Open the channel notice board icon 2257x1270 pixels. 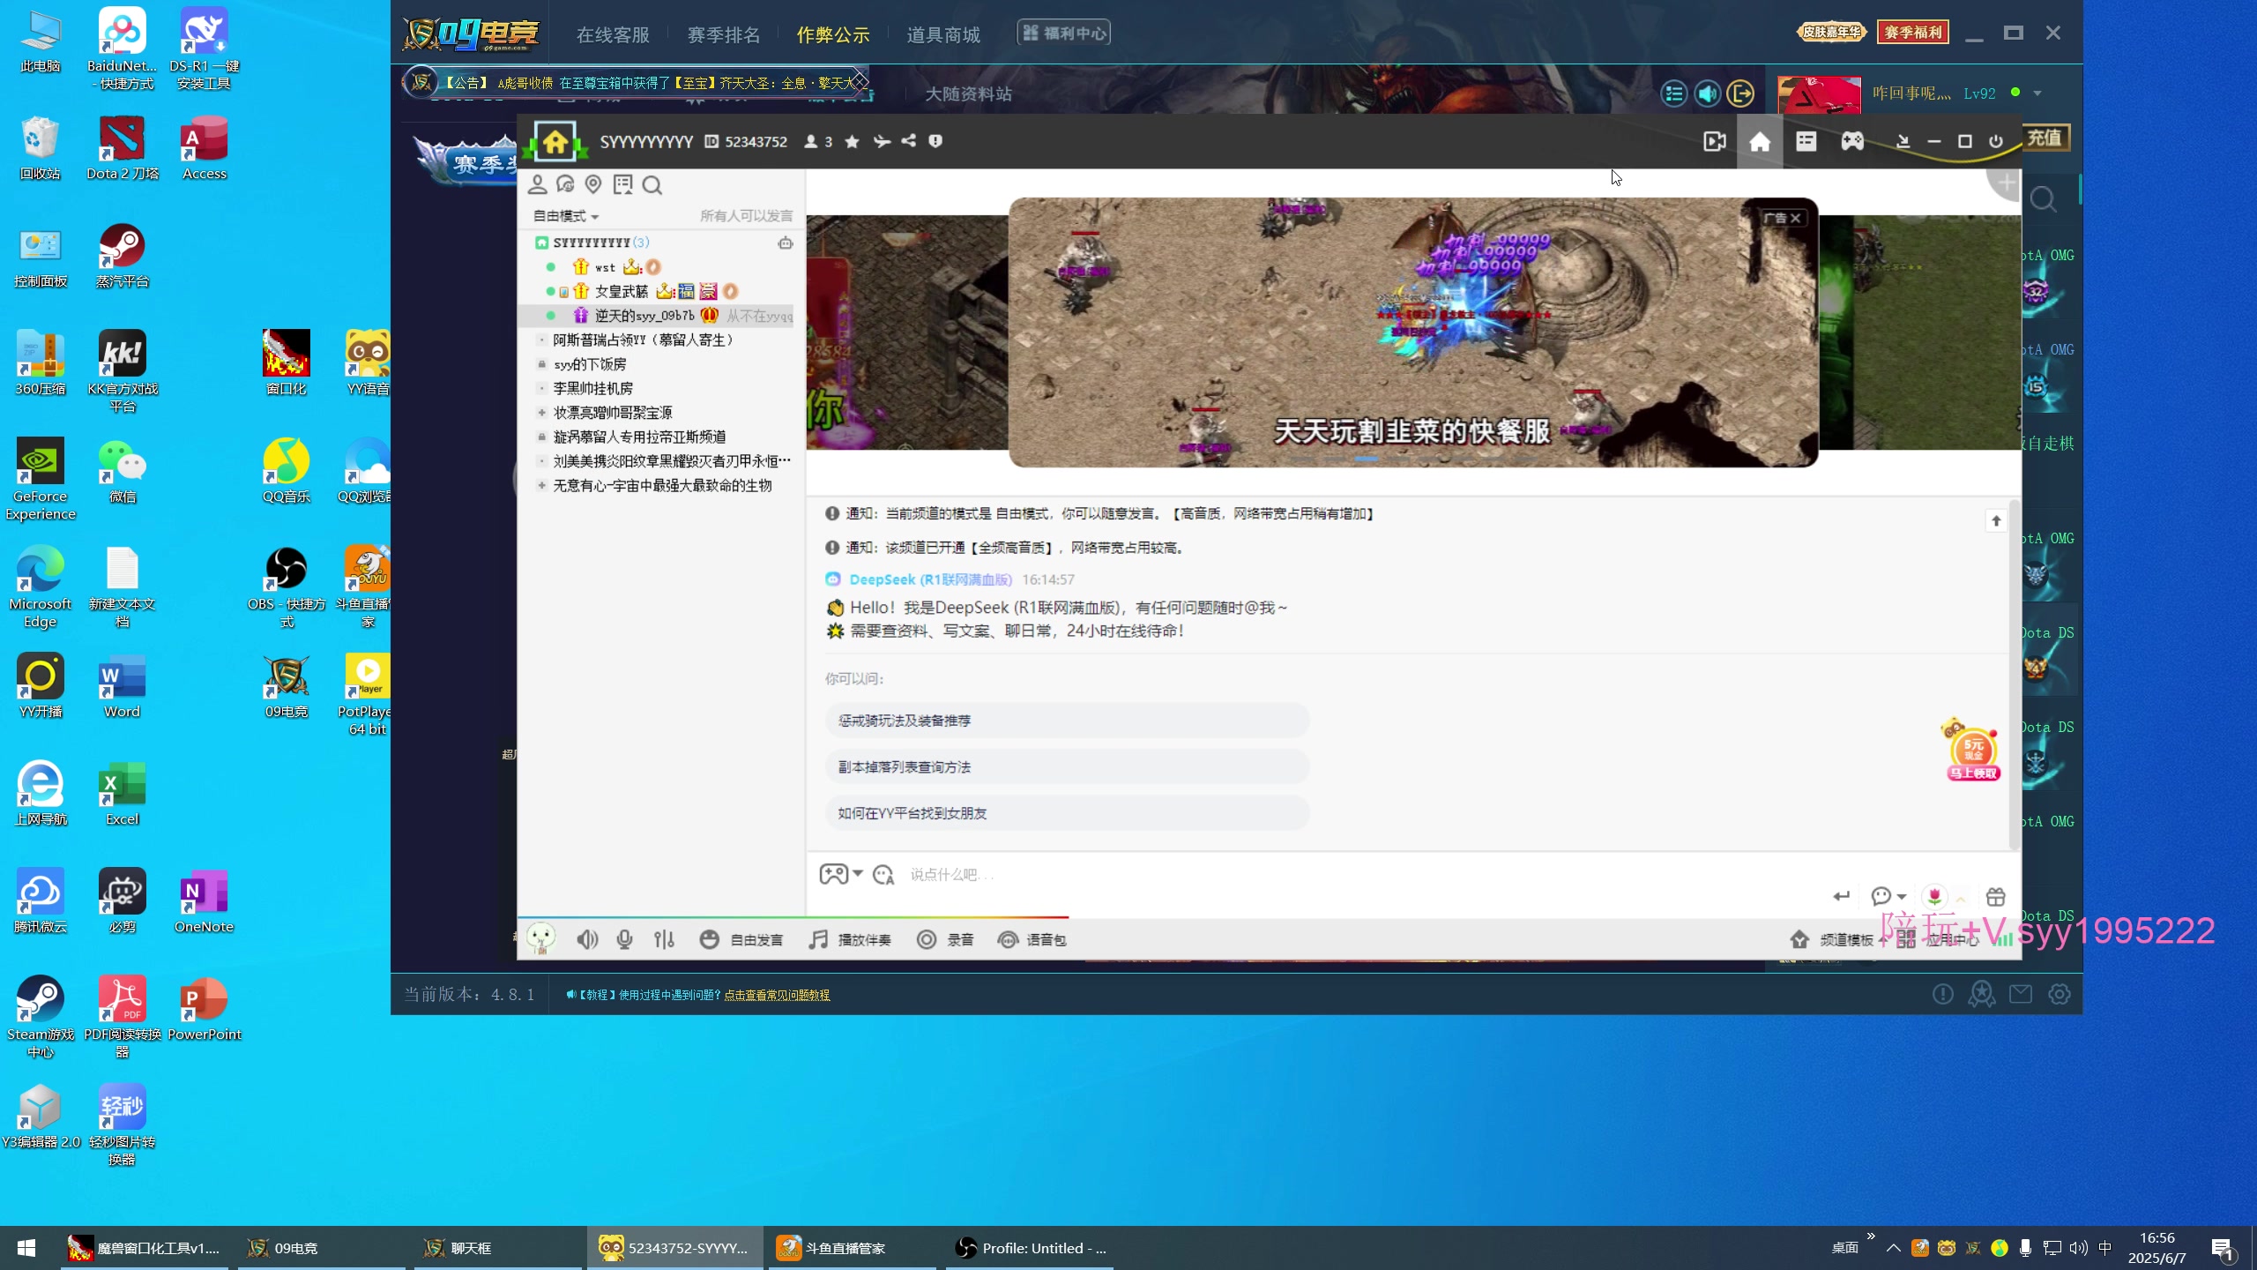tap(623, 184)
